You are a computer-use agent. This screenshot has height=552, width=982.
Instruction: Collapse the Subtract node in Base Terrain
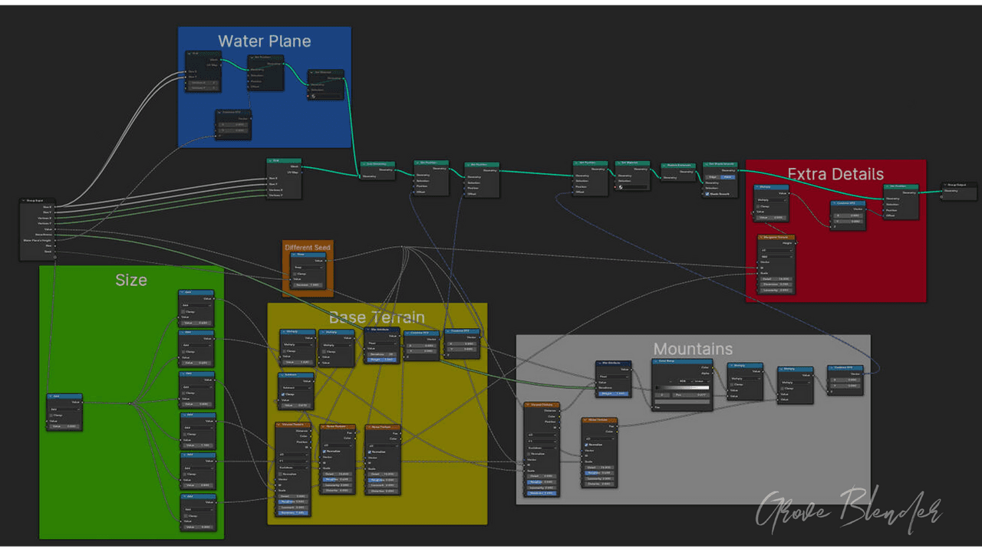point(282,375)
